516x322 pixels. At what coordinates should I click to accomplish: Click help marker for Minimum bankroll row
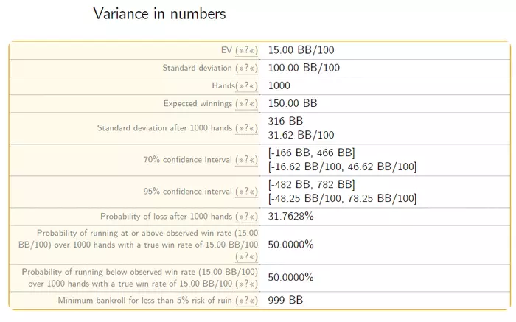[246, 301]
